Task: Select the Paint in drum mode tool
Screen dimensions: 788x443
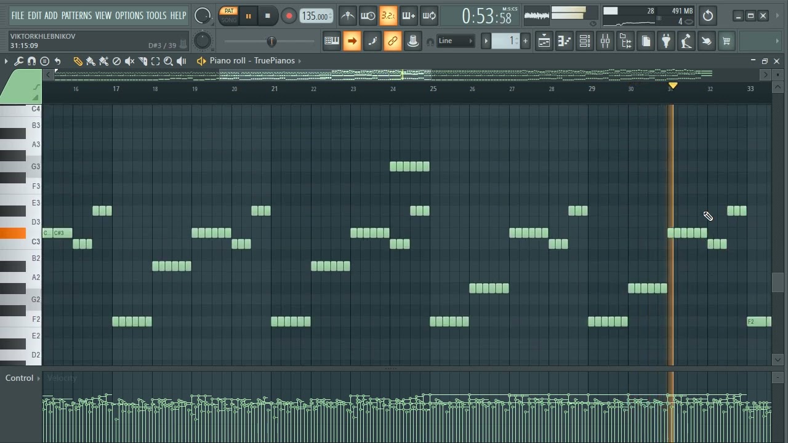Action: pyautogui.click(x=104, y=61)
